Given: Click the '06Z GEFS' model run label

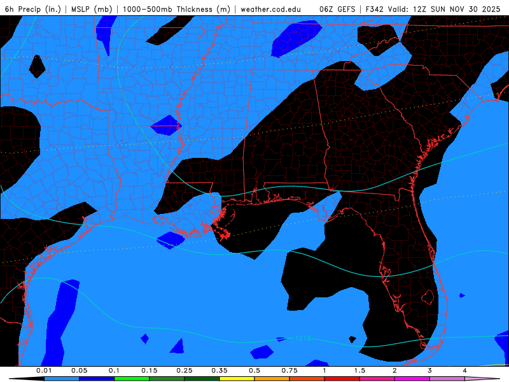Looking at the screenshot, I should point(337,9).
